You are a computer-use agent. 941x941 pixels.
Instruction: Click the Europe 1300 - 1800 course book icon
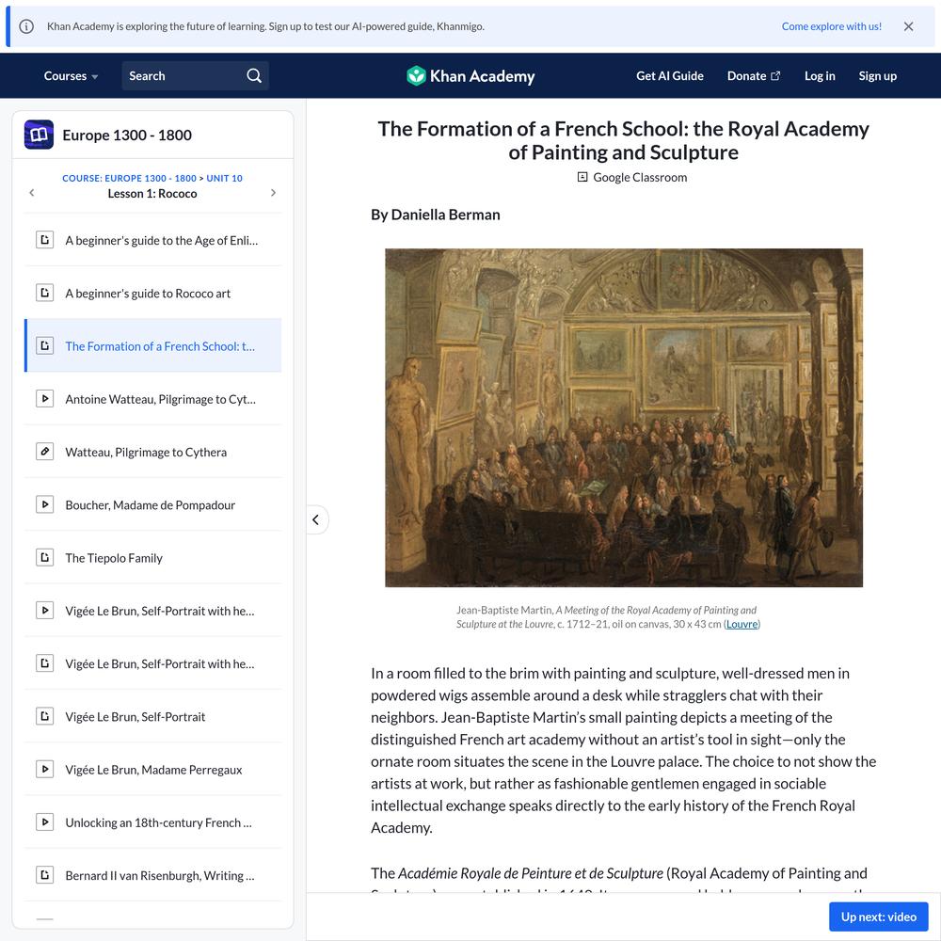point(39,135)
